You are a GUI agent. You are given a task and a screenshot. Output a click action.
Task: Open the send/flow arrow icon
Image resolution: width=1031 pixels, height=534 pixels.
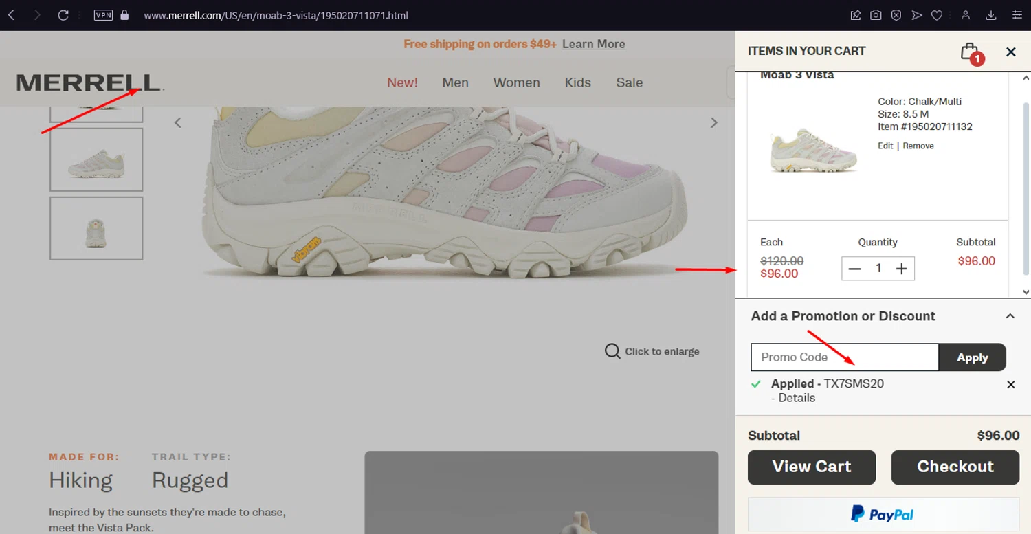pos(917,15)
